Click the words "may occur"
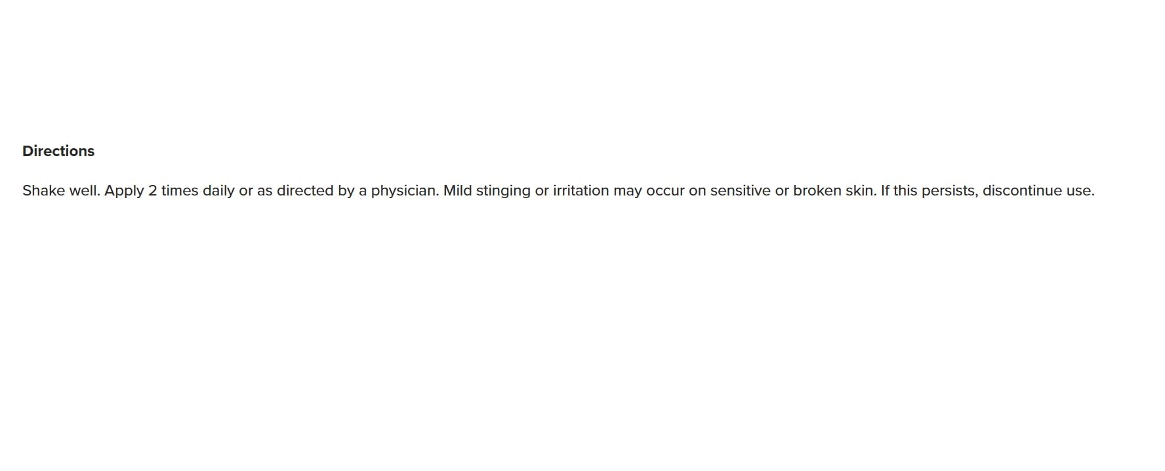The image size is (1165, 471). tap(649, 191)
